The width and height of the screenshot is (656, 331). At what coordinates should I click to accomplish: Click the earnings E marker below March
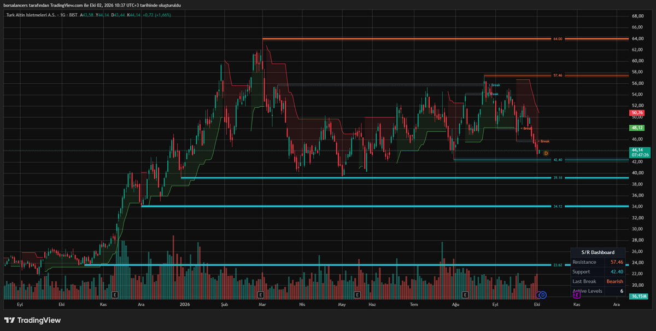pos(262,294)
